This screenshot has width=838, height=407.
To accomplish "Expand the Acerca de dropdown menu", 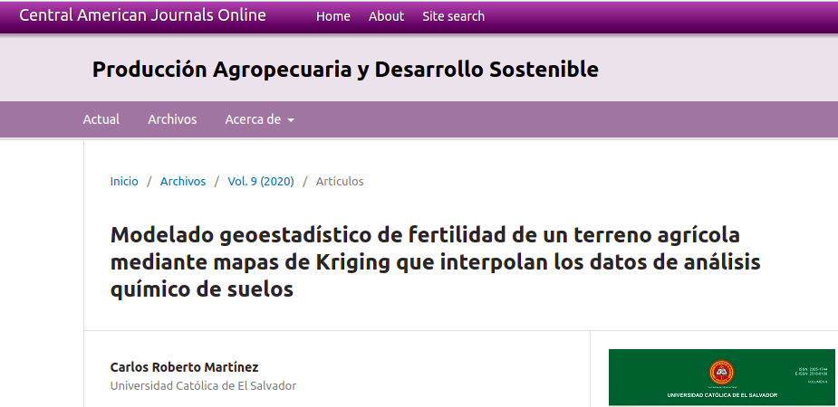I will 259,119.
